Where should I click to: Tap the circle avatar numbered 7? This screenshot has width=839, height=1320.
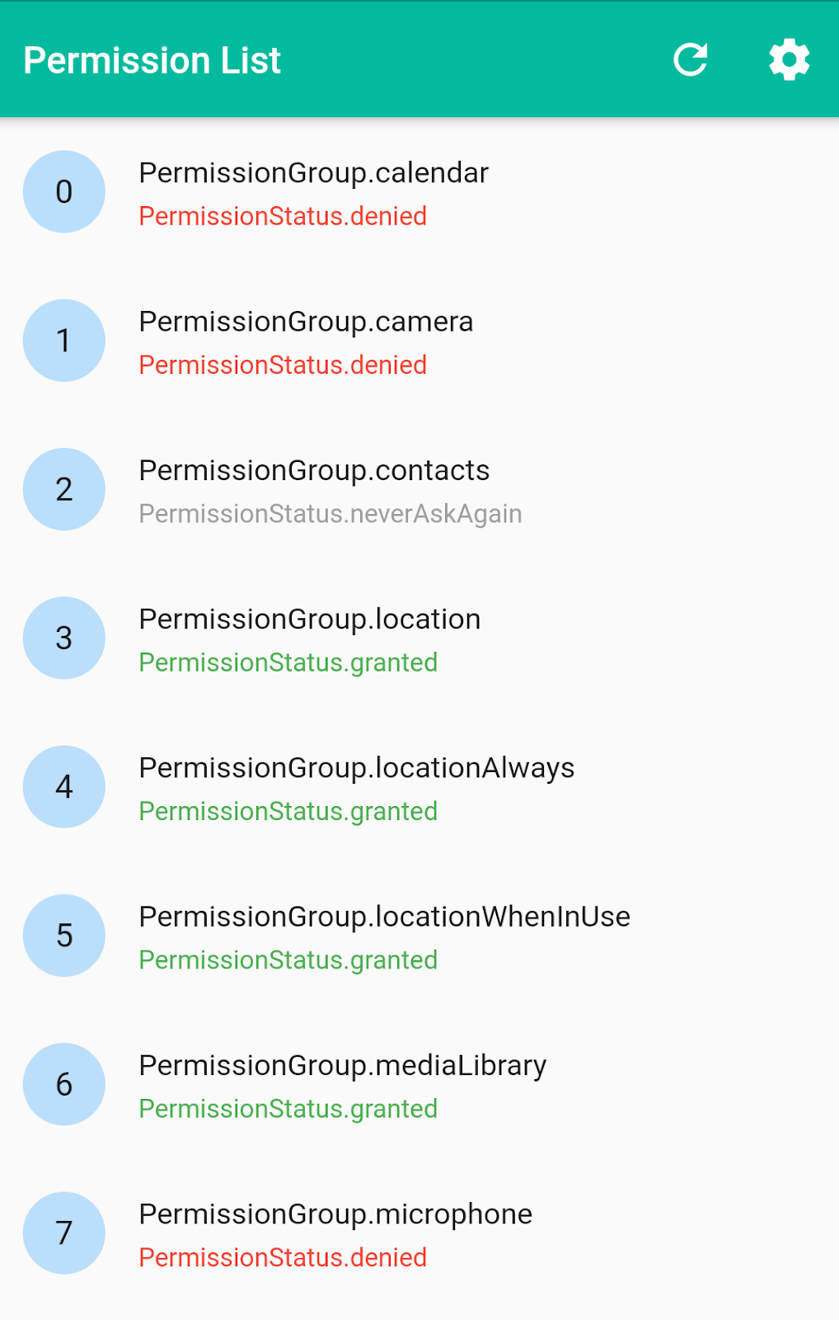point(64,1233)
